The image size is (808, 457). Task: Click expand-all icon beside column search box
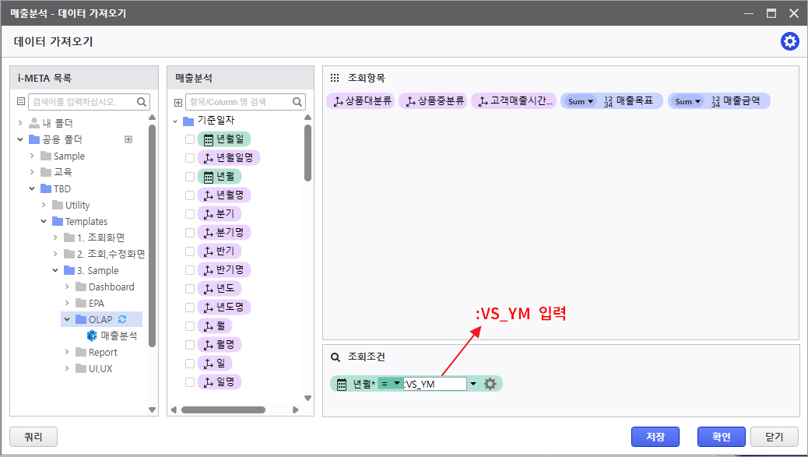(x=177, y=102)
